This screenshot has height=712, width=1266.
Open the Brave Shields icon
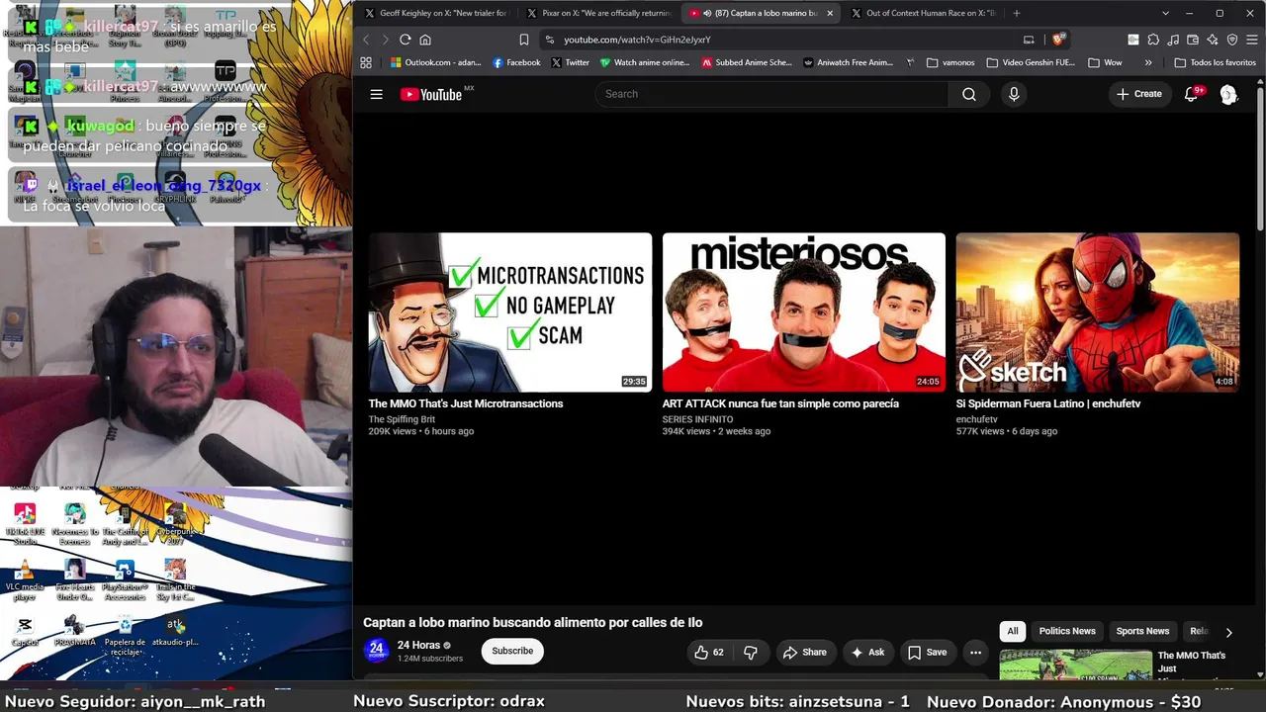point(1058,40)
